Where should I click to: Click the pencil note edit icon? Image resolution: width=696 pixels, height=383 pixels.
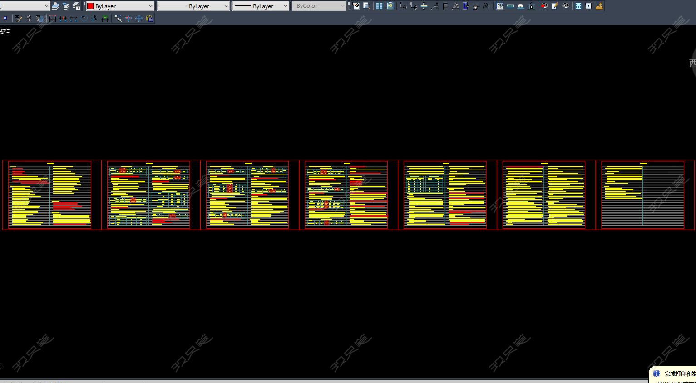pyautogui.click(x=555, y=6)
